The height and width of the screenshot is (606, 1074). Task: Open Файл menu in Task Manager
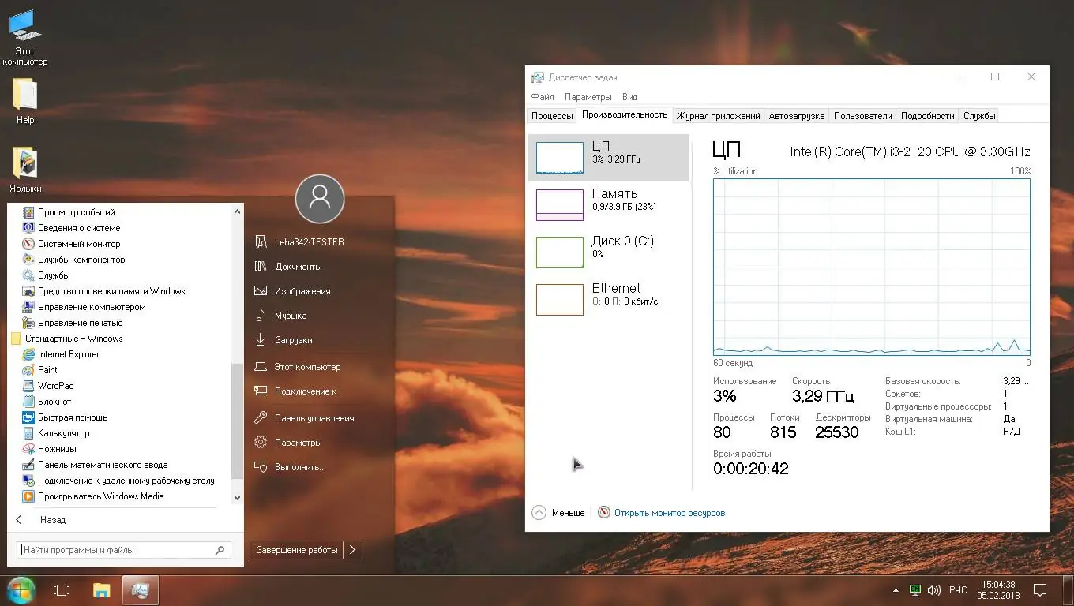543,97
